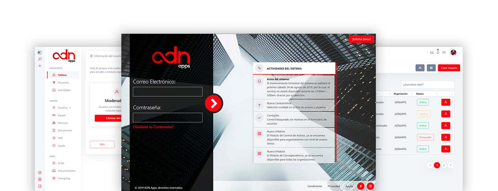
Task: Click the Organización column header
Action: coord(401,94)
